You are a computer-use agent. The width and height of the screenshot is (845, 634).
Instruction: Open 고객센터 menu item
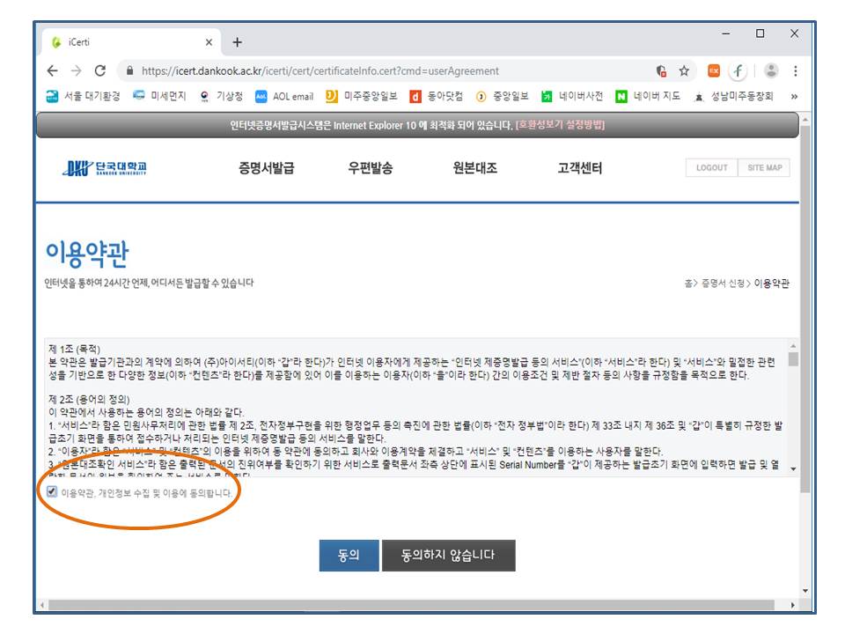[x=580, y=168]
